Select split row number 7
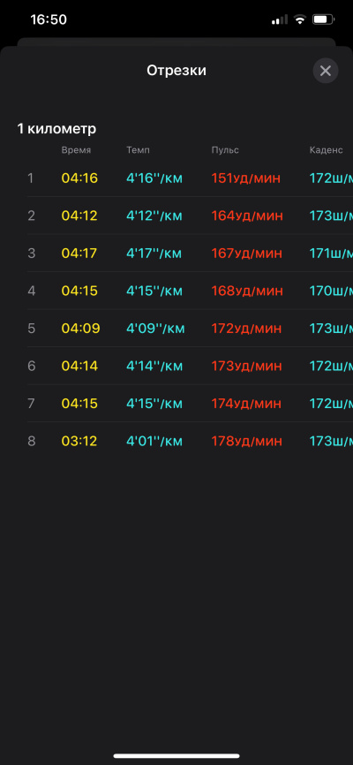The image size is (353, 765). coord(31,404)
